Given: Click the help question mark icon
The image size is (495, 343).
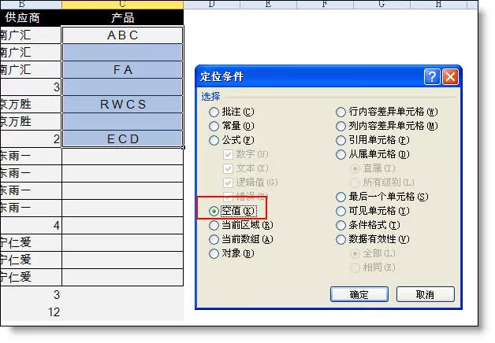Looking at the screenshot, I should [432, 77].
